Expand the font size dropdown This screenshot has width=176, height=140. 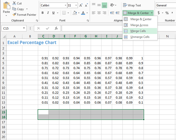pos(77,5)
